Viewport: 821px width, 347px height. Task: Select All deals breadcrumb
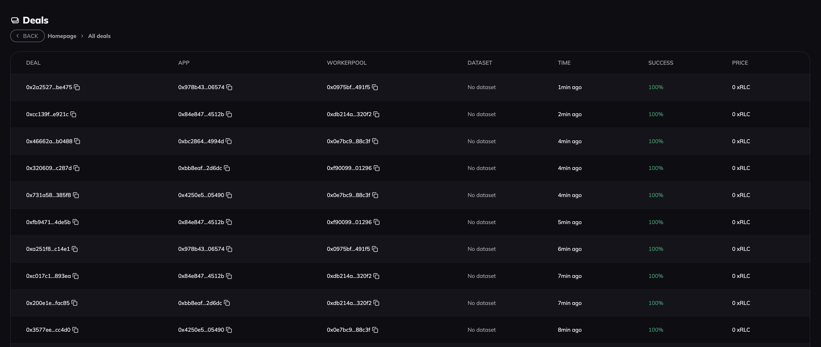pyautogui.click(x=99, y=36)
